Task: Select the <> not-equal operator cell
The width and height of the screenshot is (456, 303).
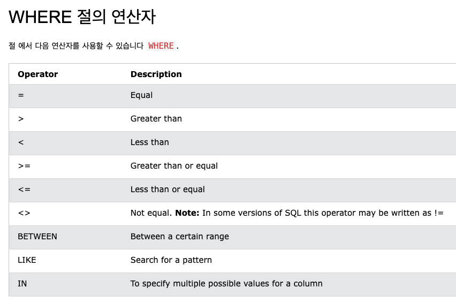Action: (24, 213)
